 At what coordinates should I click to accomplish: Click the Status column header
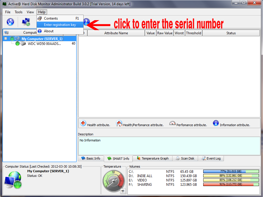(x=231, y=33)
